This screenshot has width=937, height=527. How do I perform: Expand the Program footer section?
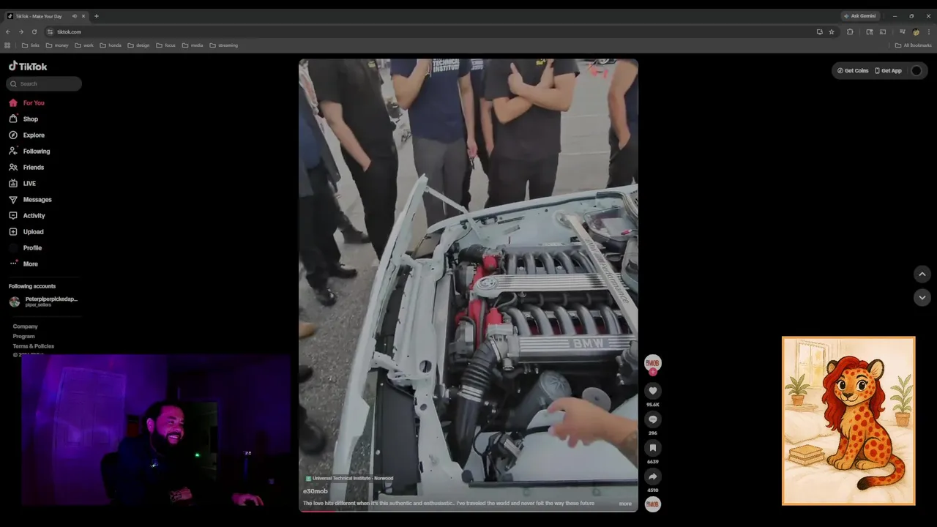pos(23,336)
